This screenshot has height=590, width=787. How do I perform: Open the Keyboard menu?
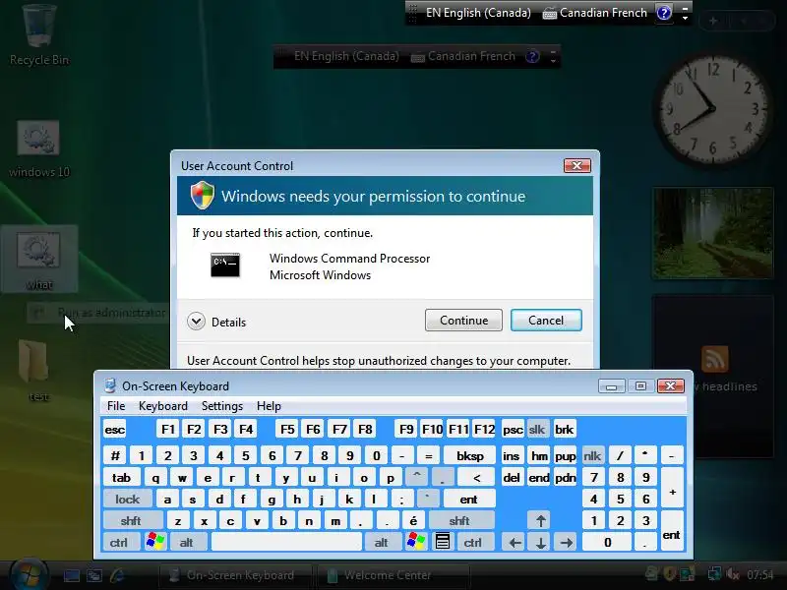[163, 406]
